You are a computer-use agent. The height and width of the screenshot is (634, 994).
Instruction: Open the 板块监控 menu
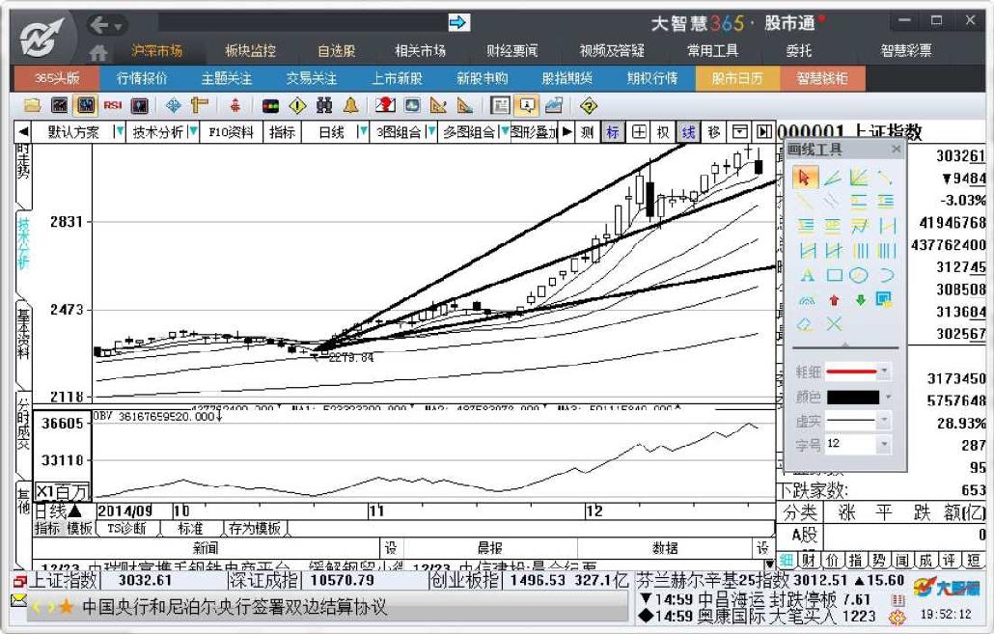coord(250,50)
